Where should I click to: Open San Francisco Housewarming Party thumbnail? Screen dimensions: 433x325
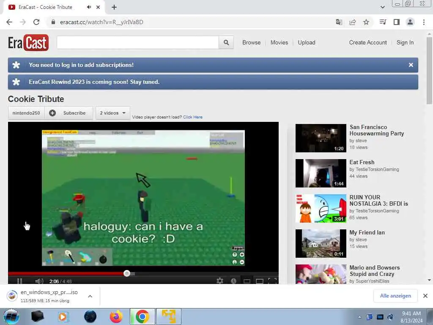(x=321, y=138)
